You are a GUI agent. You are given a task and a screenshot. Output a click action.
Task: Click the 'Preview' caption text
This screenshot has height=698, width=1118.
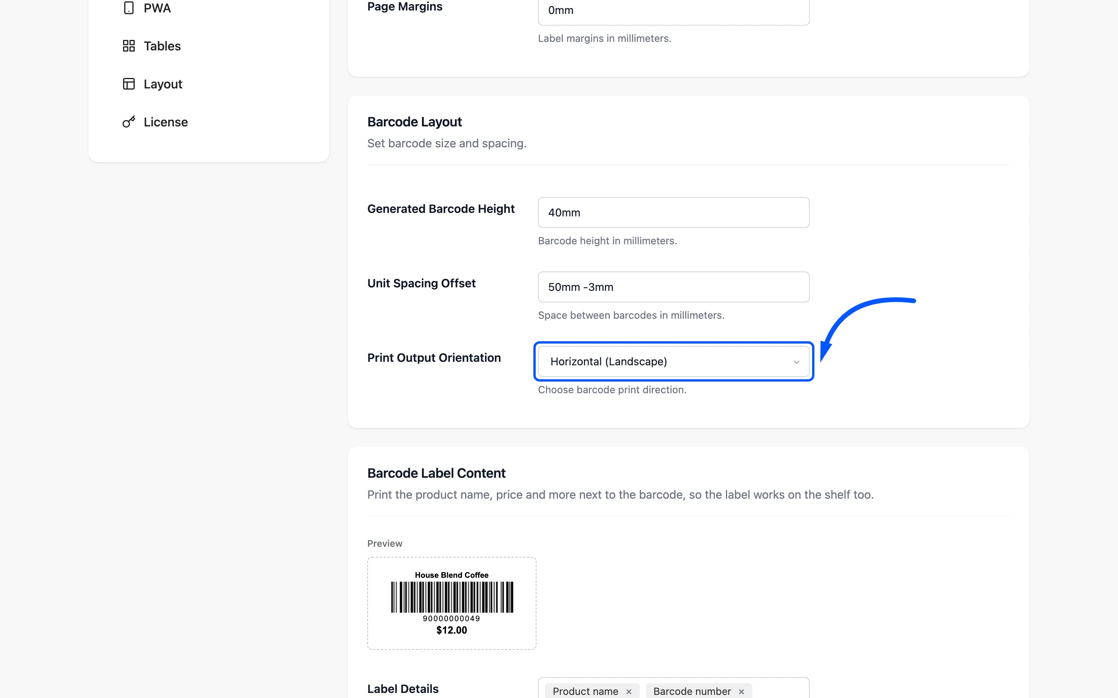pyautogui.click(x=384, y=543)
